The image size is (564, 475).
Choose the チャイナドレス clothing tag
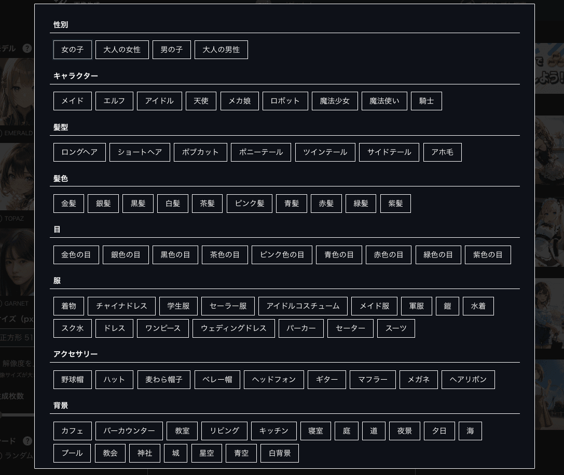[121, 306]
